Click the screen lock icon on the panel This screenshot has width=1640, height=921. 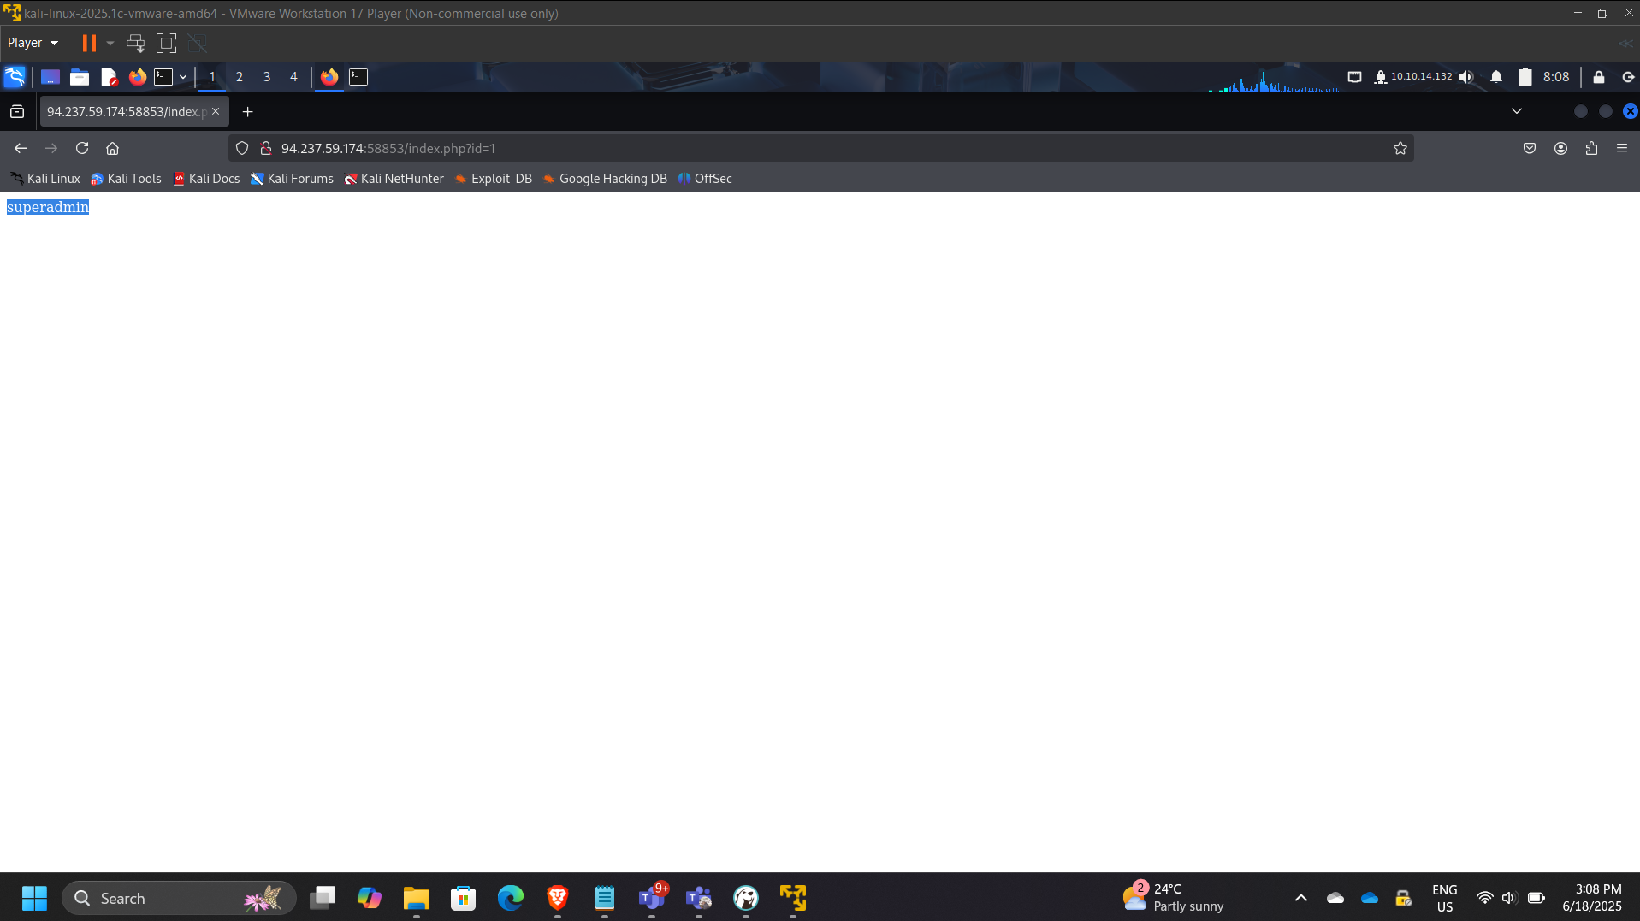[1599, 77]
